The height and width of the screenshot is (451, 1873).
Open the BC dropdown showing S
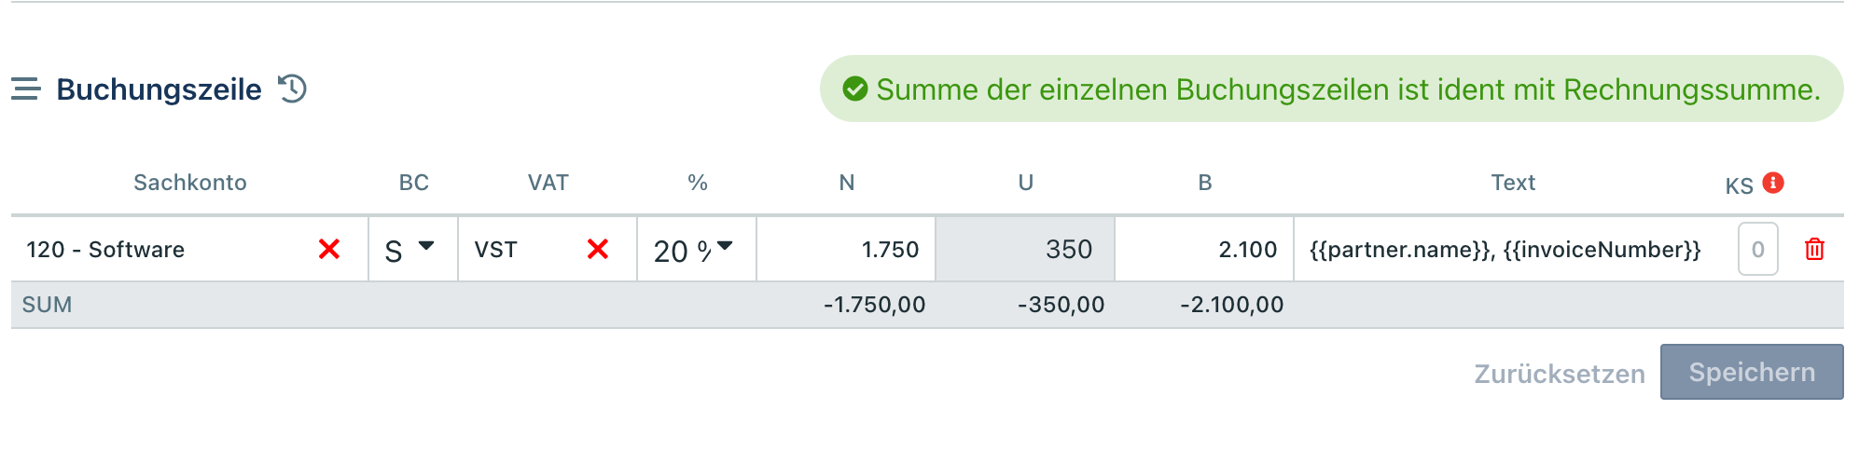(410, 250)
